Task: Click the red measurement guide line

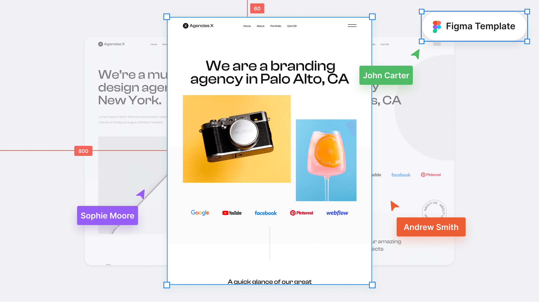Action: coord(37,151)
